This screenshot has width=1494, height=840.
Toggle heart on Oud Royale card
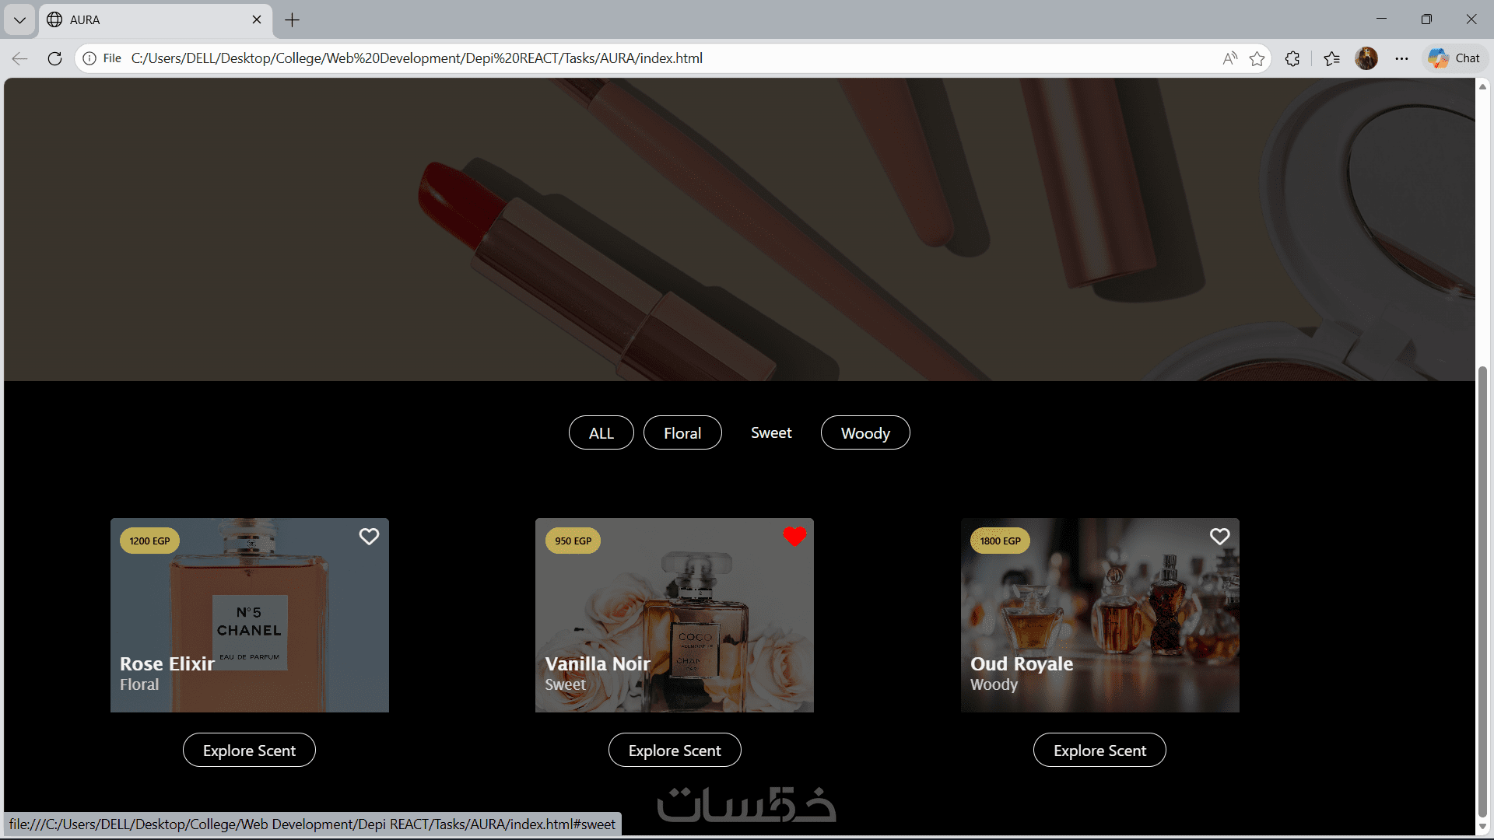click(1219, 537)
